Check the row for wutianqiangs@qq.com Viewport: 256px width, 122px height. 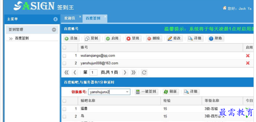click(x=64, y=56)
